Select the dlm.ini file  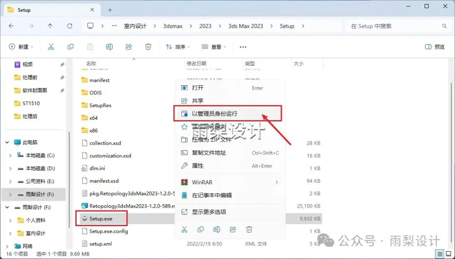pos(97,168)
